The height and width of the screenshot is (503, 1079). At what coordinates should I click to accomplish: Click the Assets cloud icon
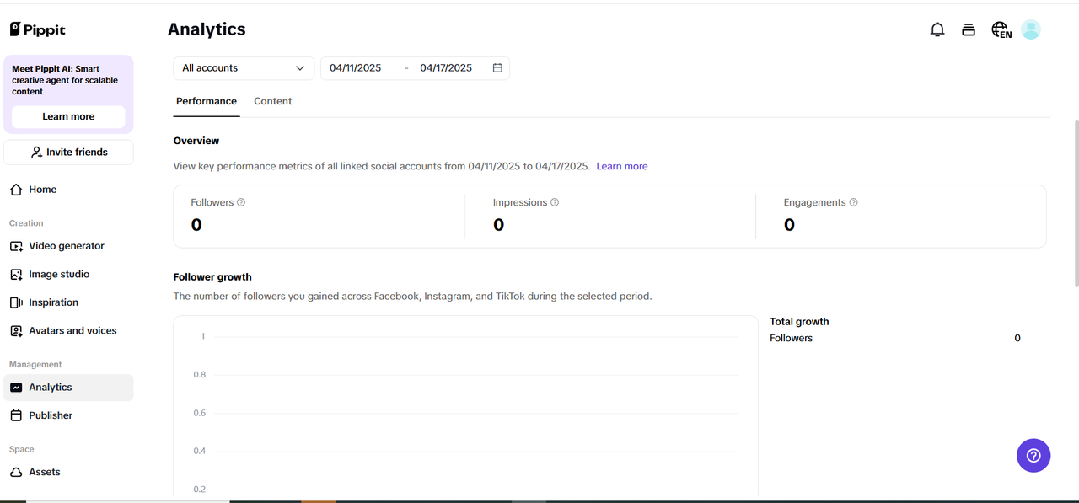[16, 472]
